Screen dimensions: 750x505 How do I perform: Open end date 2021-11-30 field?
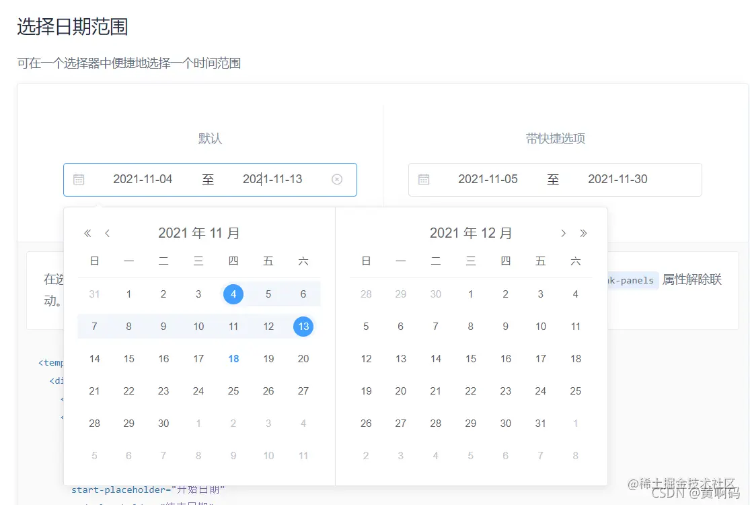click(x=617, y=179)
